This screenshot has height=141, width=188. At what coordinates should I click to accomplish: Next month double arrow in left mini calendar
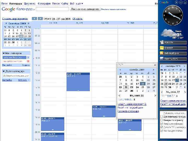(28, 23)
